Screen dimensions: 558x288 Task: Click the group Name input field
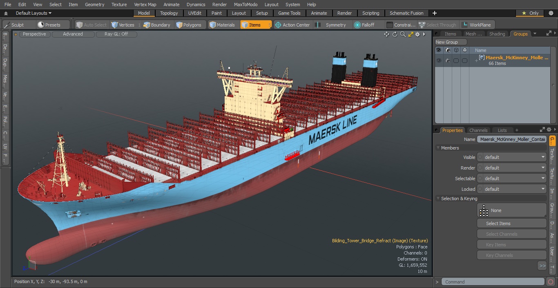pos(512,139)
